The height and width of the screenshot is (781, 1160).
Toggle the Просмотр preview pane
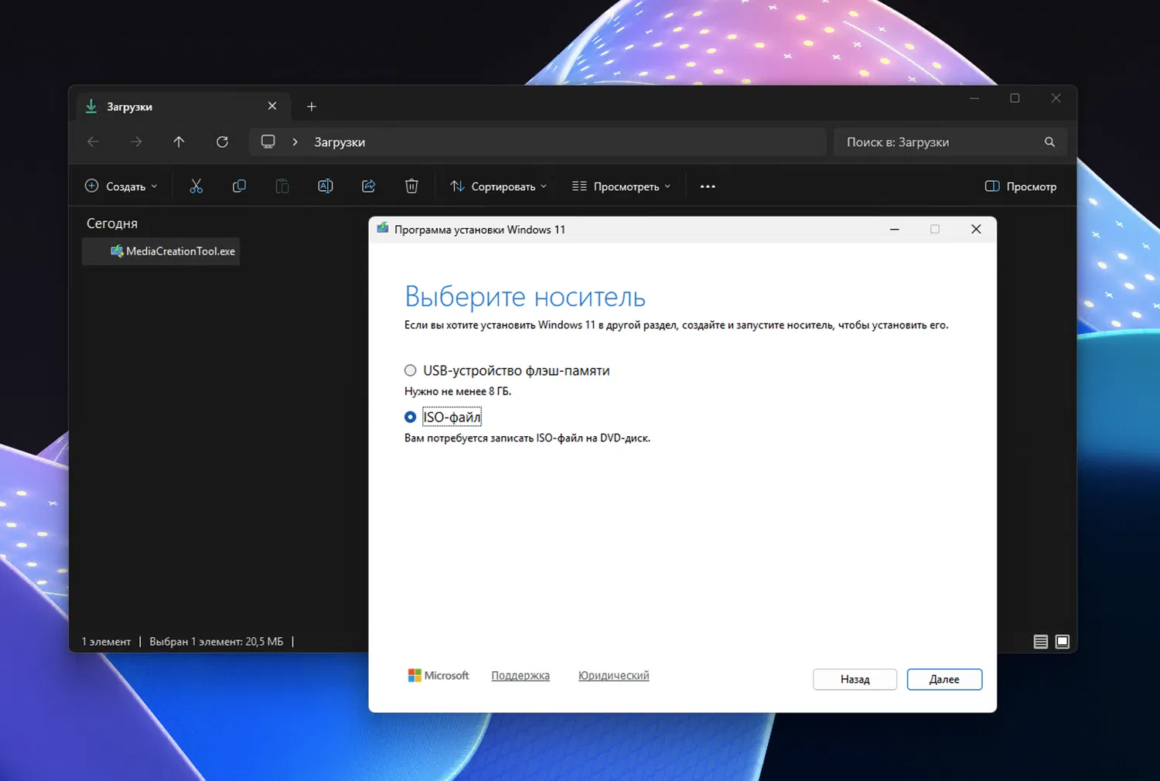tap(1021, 186)
